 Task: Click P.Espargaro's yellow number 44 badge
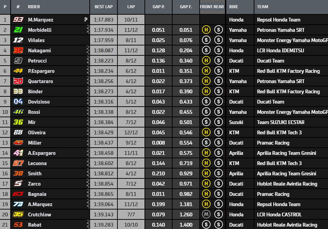pyautogui.click(x=18, y=71)
